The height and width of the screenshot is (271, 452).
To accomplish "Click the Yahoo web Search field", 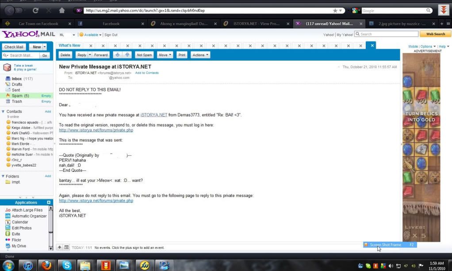I will (x=386, y=34).
